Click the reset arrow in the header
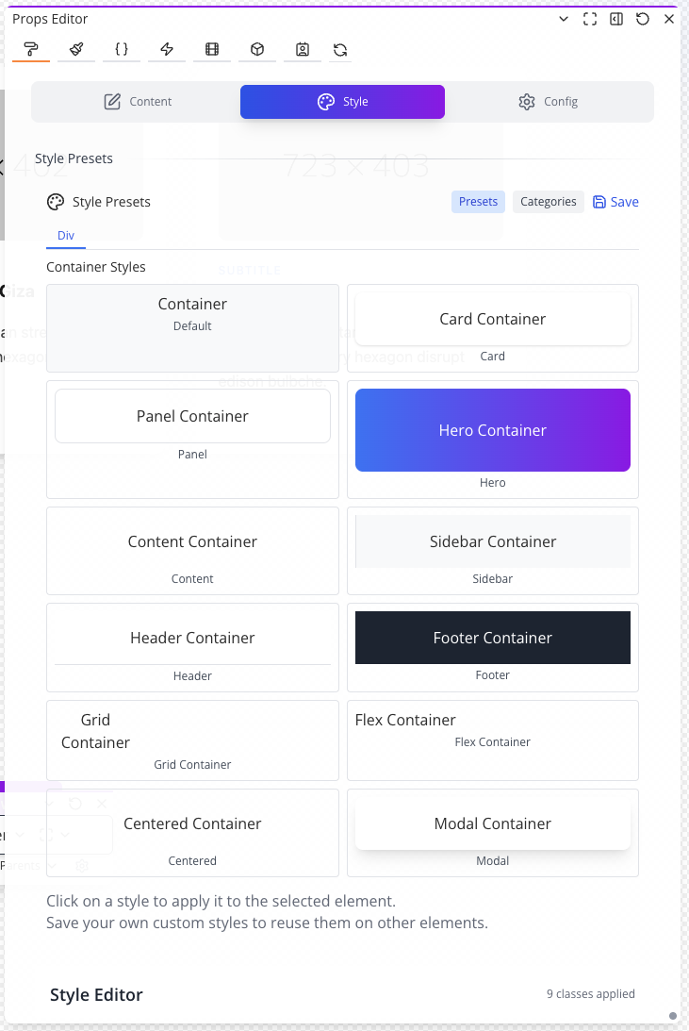Screen dimensions: 689x1031 pyautogui.click(x=643, y=19)
